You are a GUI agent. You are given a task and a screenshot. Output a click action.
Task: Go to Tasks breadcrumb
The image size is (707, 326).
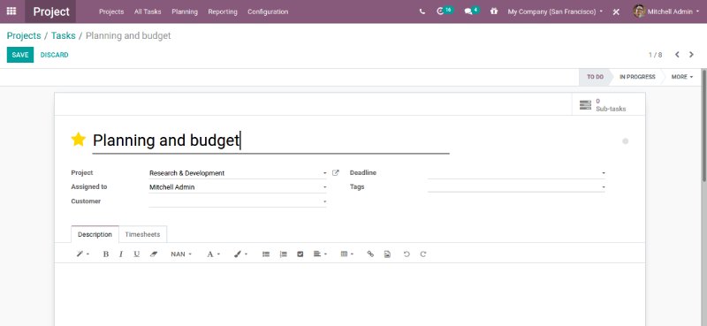pos(63,35)
